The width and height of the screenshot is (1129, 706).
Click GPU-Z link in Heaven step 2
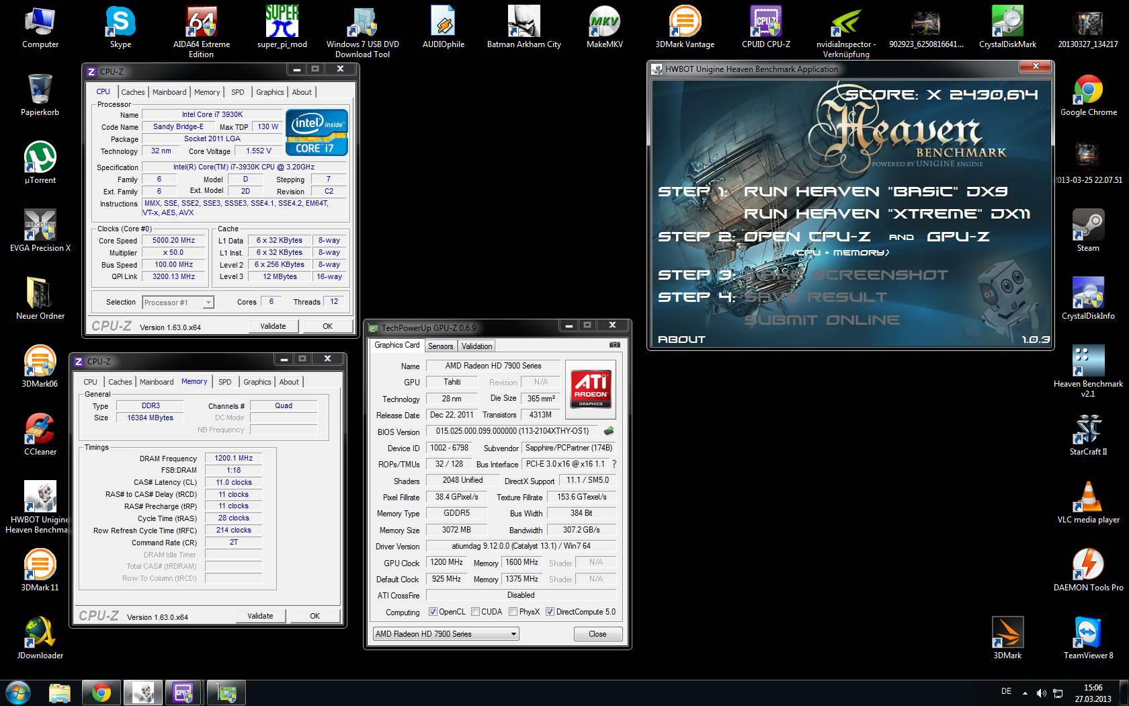pyautogui.click(x=958, y=237)
